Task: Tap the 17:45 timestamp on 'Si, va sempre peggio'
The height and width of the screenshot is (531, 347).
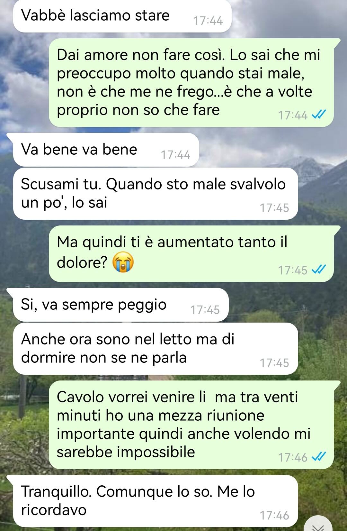Action: [x=205, y=310]
